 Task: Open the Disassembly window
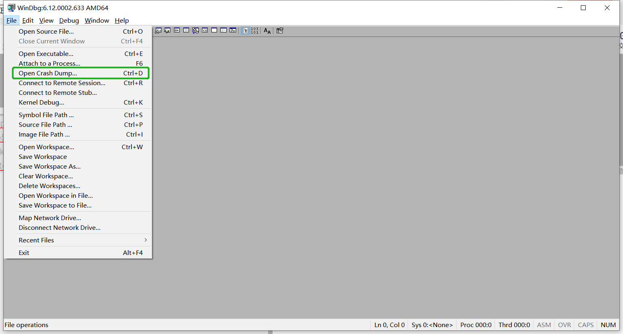point(205,30)
